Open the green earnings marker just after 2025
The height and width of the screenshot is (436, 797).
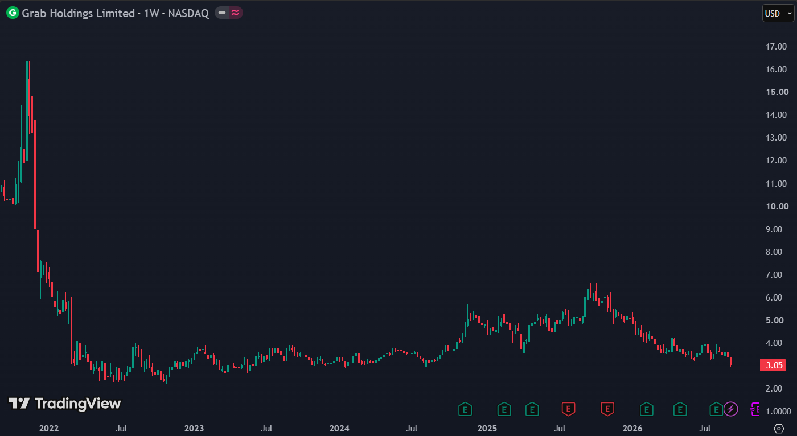coord(504,408)
